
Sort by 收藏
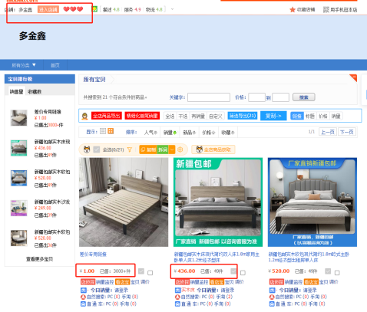pyautogui.click(x=228, y=133)
